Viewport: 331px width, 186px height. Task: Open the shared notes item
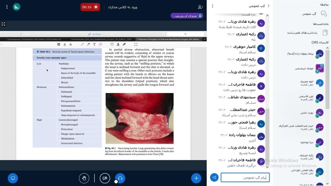tap(307, 33)
